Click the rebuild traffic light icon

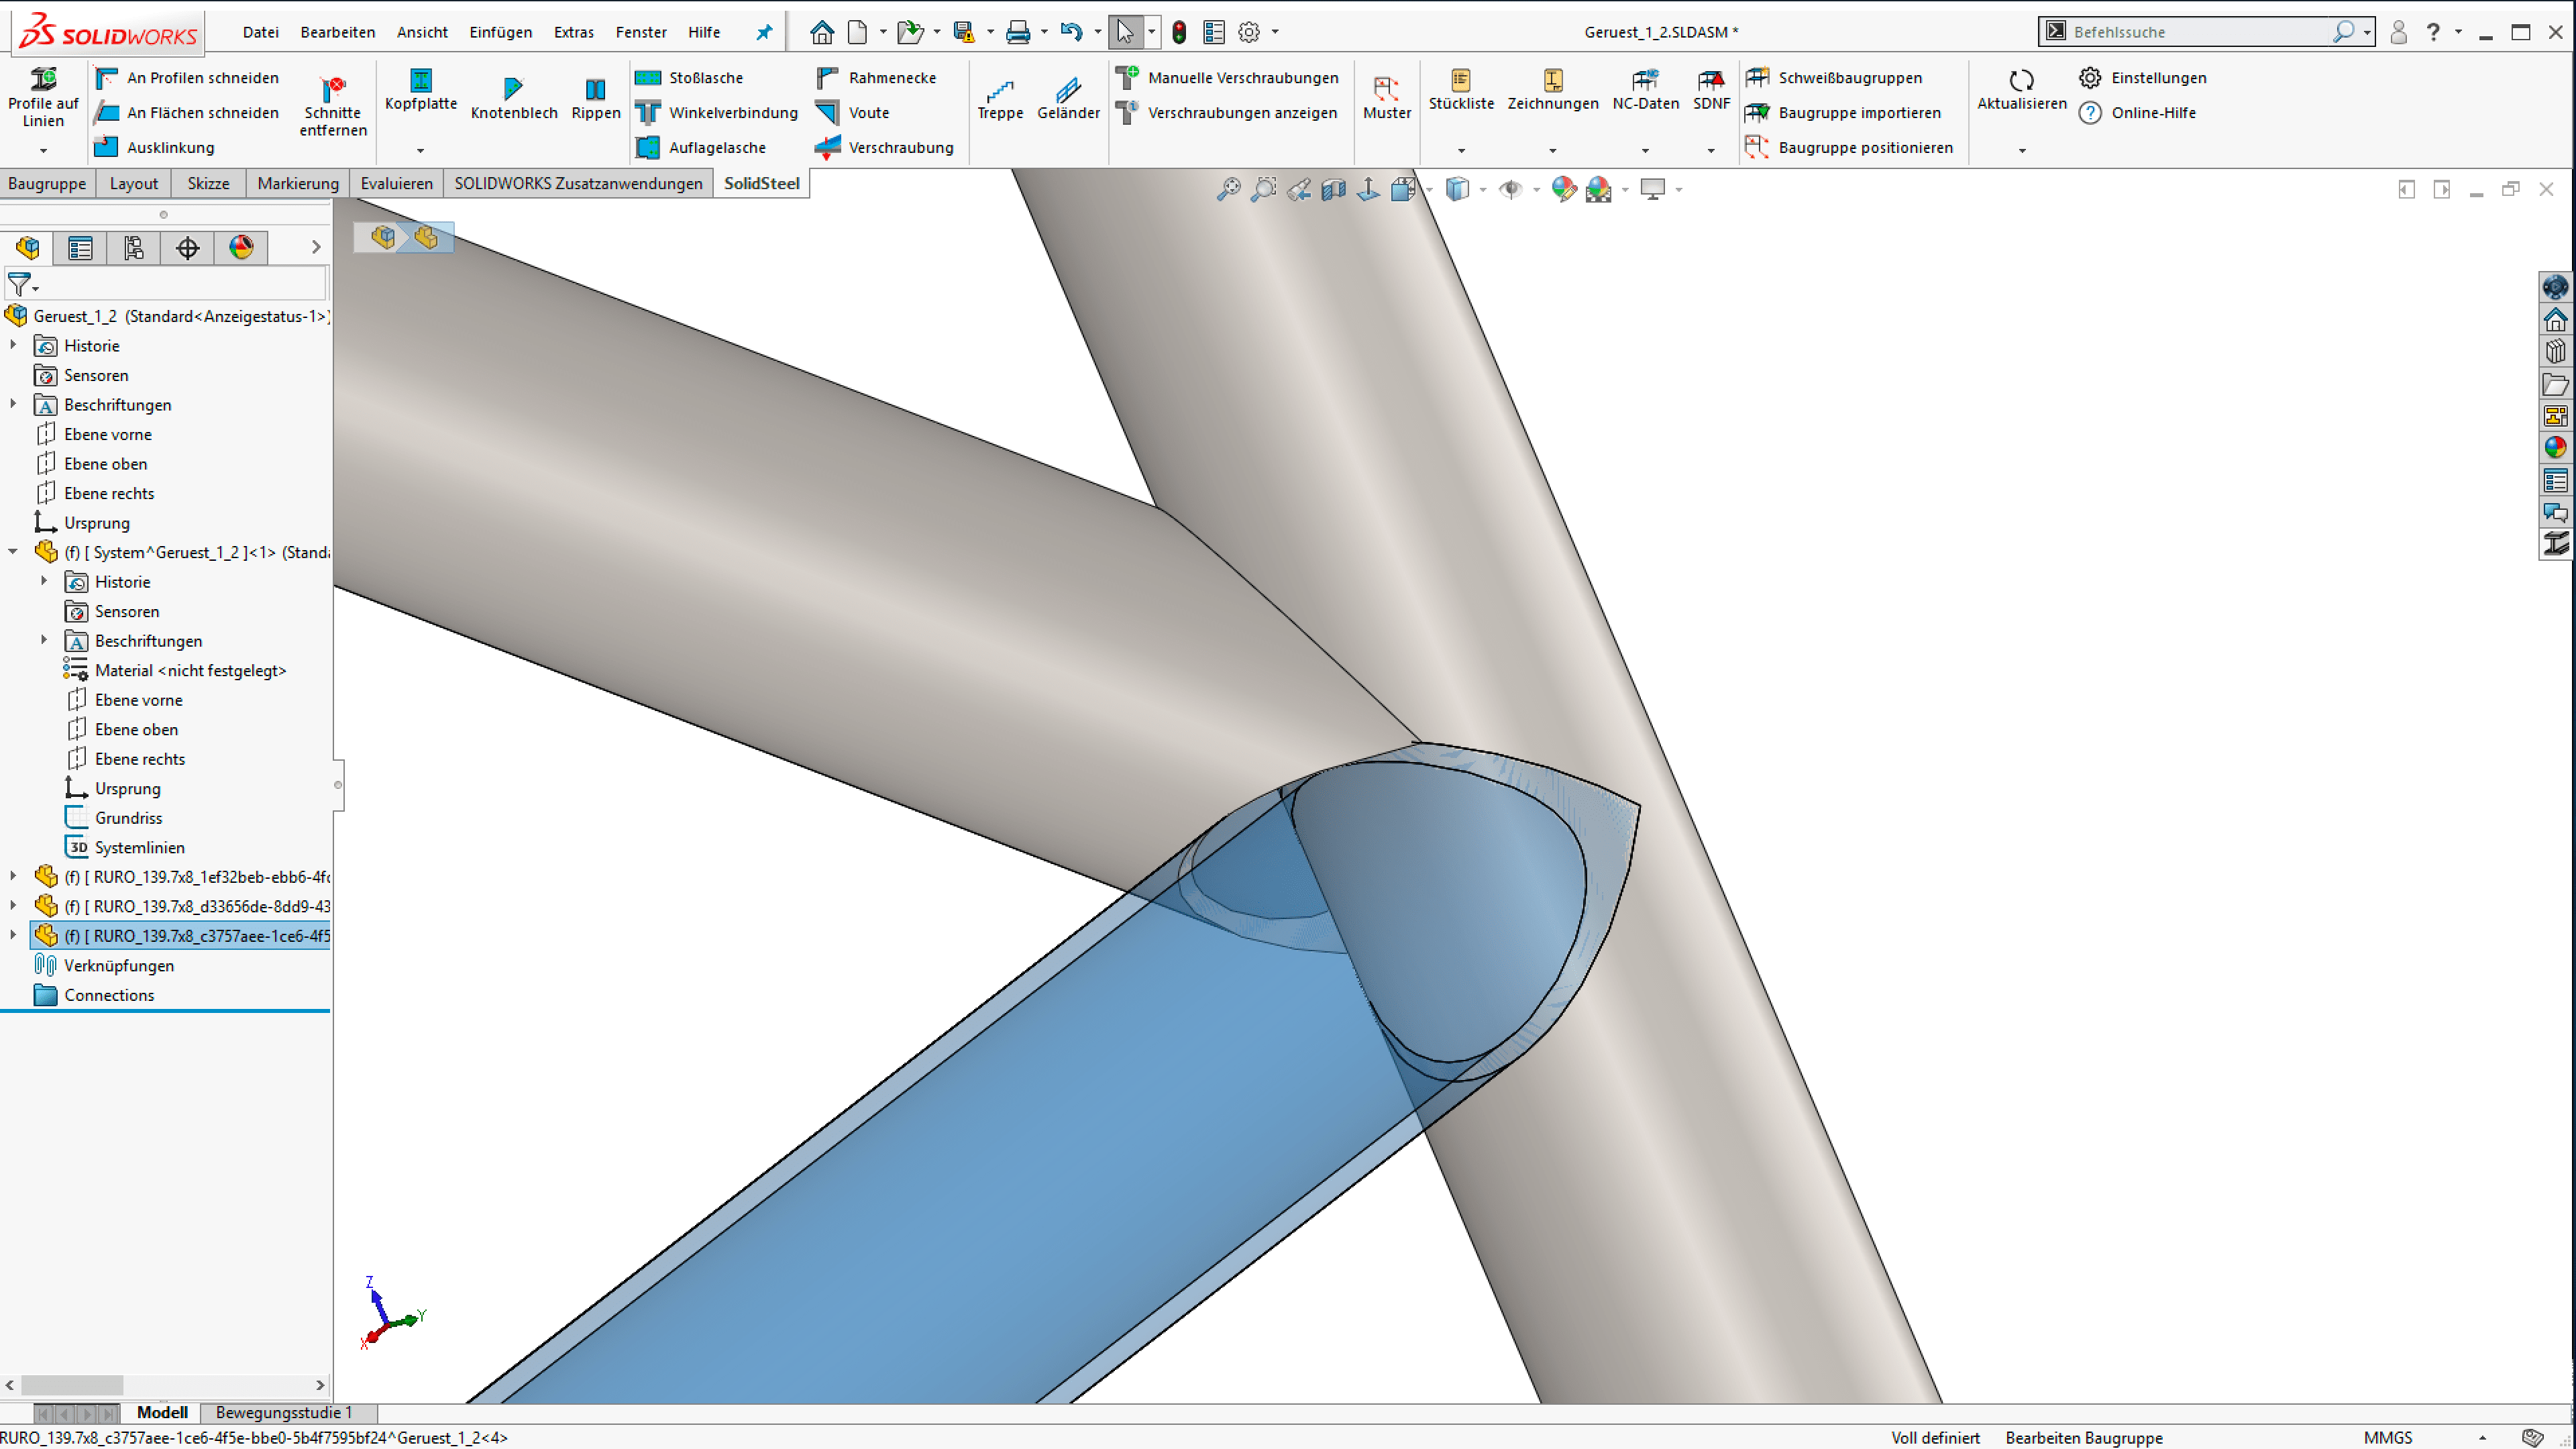coord(1179,32)
